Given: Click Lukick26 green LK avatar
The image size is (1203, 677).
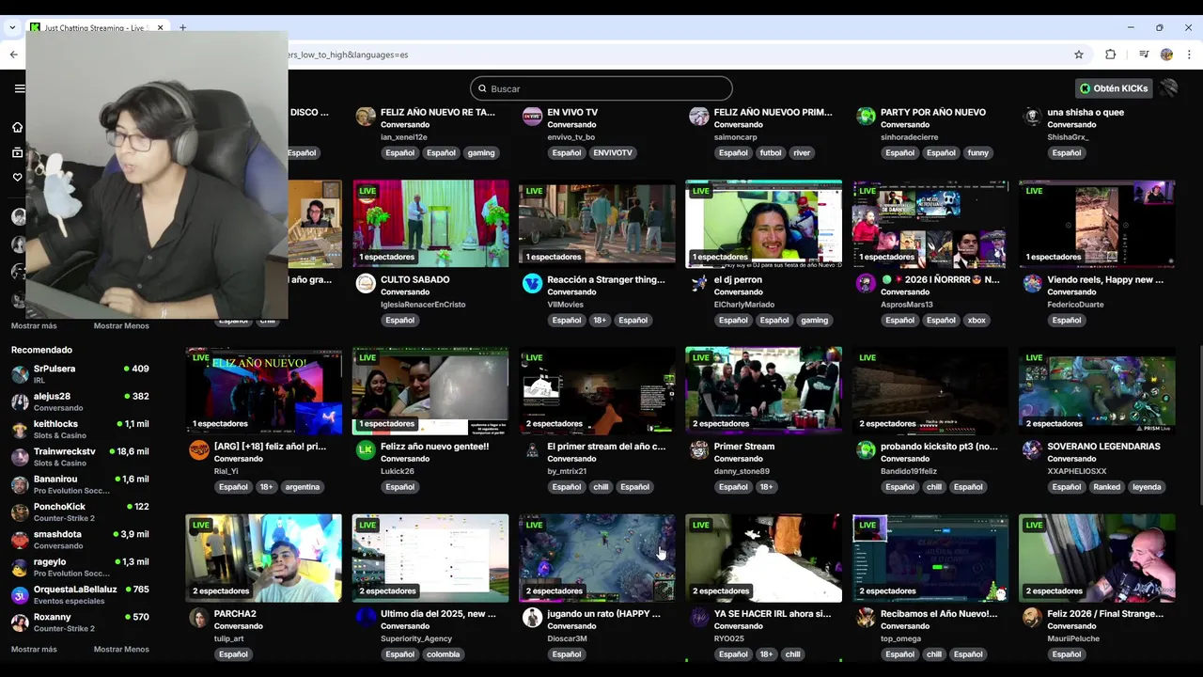Looking at the screenshot, I should pyautogui.click(x=366, y=450).
